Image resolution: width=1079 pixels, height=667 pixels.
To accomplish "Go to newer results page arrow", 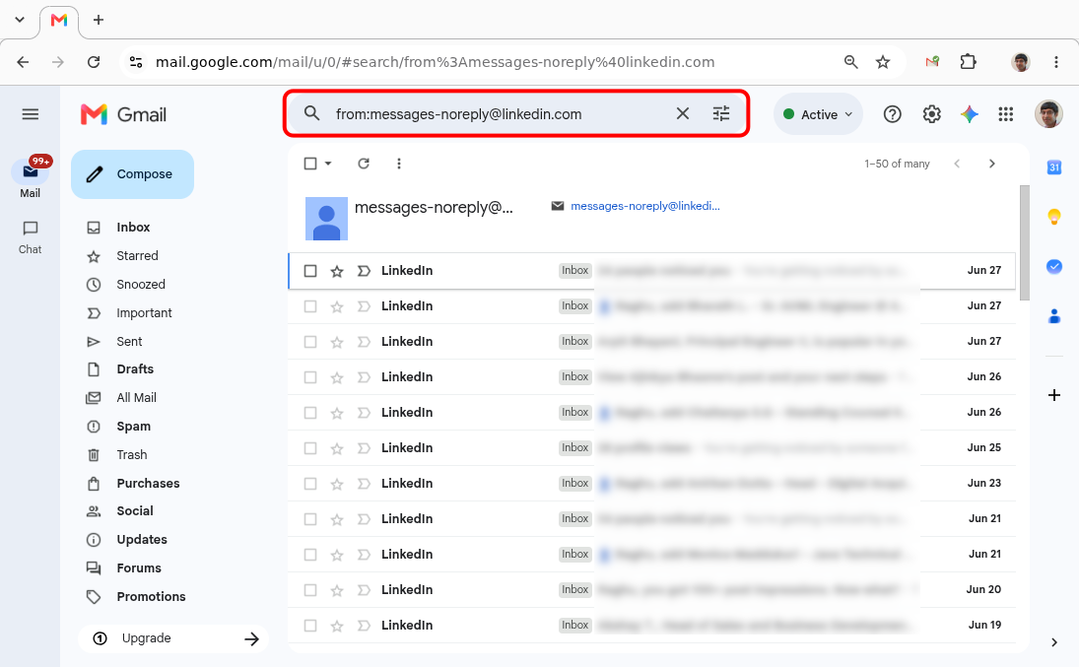I will [x=957, y=164].
